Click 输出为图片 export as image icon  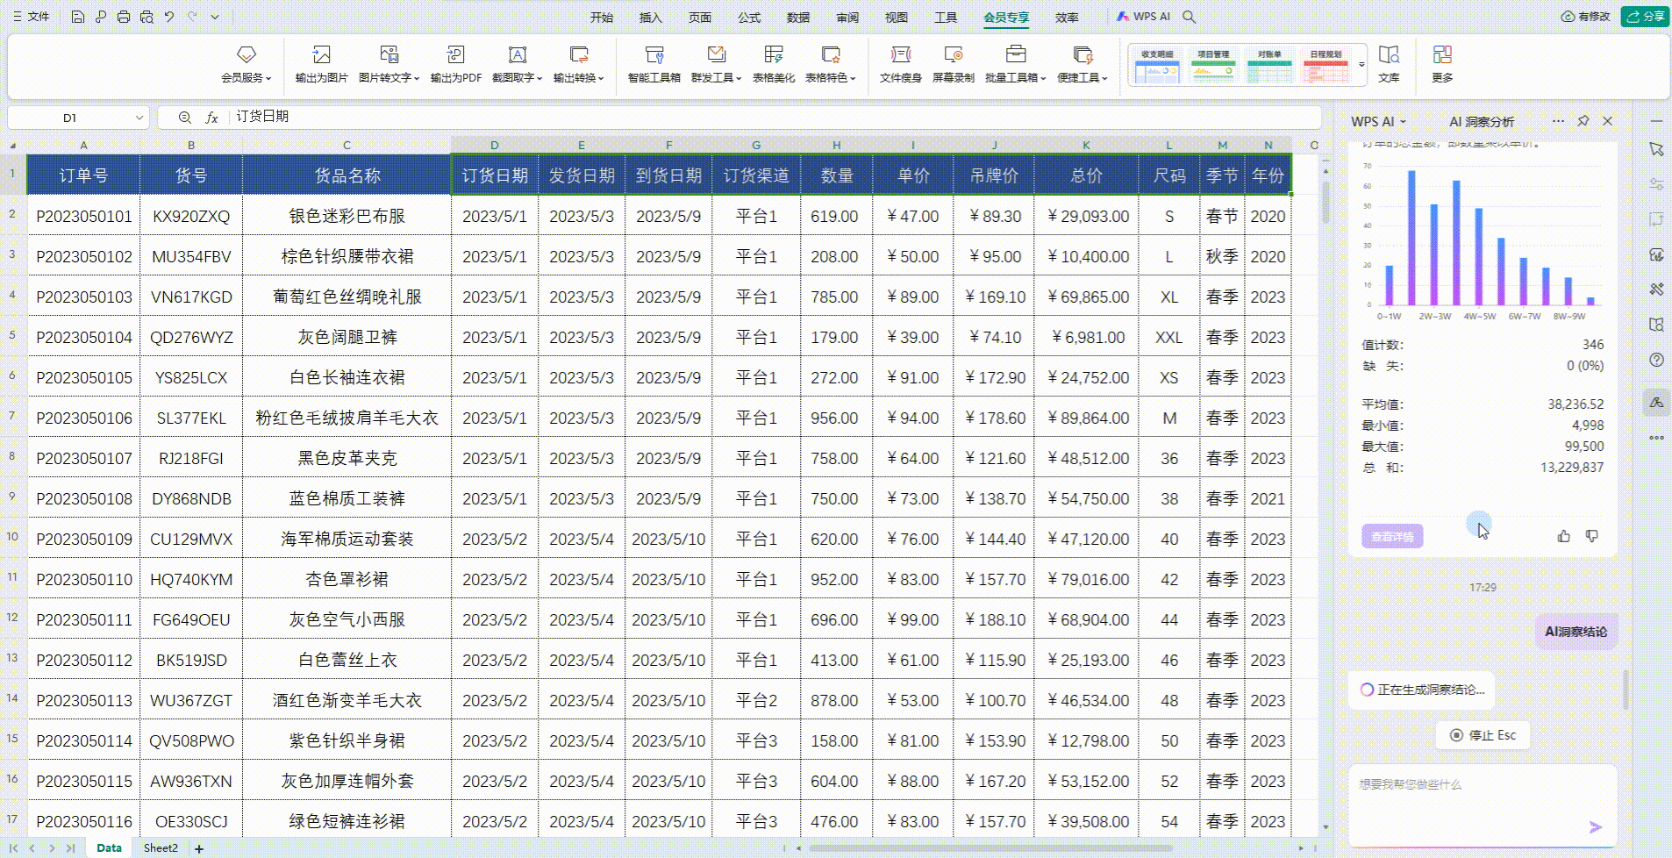(x=321, y=65)
